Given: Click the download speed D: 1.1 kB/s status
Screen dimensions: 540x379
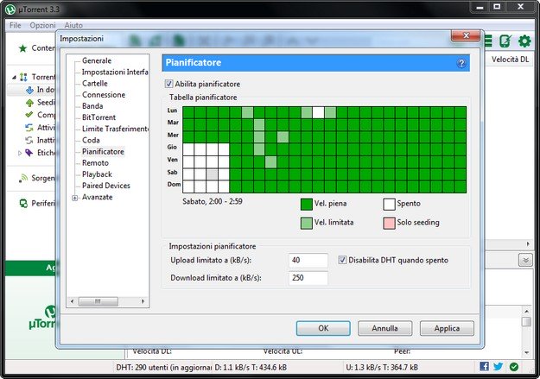Looking at the screenshot, I should tap(251, 367).
